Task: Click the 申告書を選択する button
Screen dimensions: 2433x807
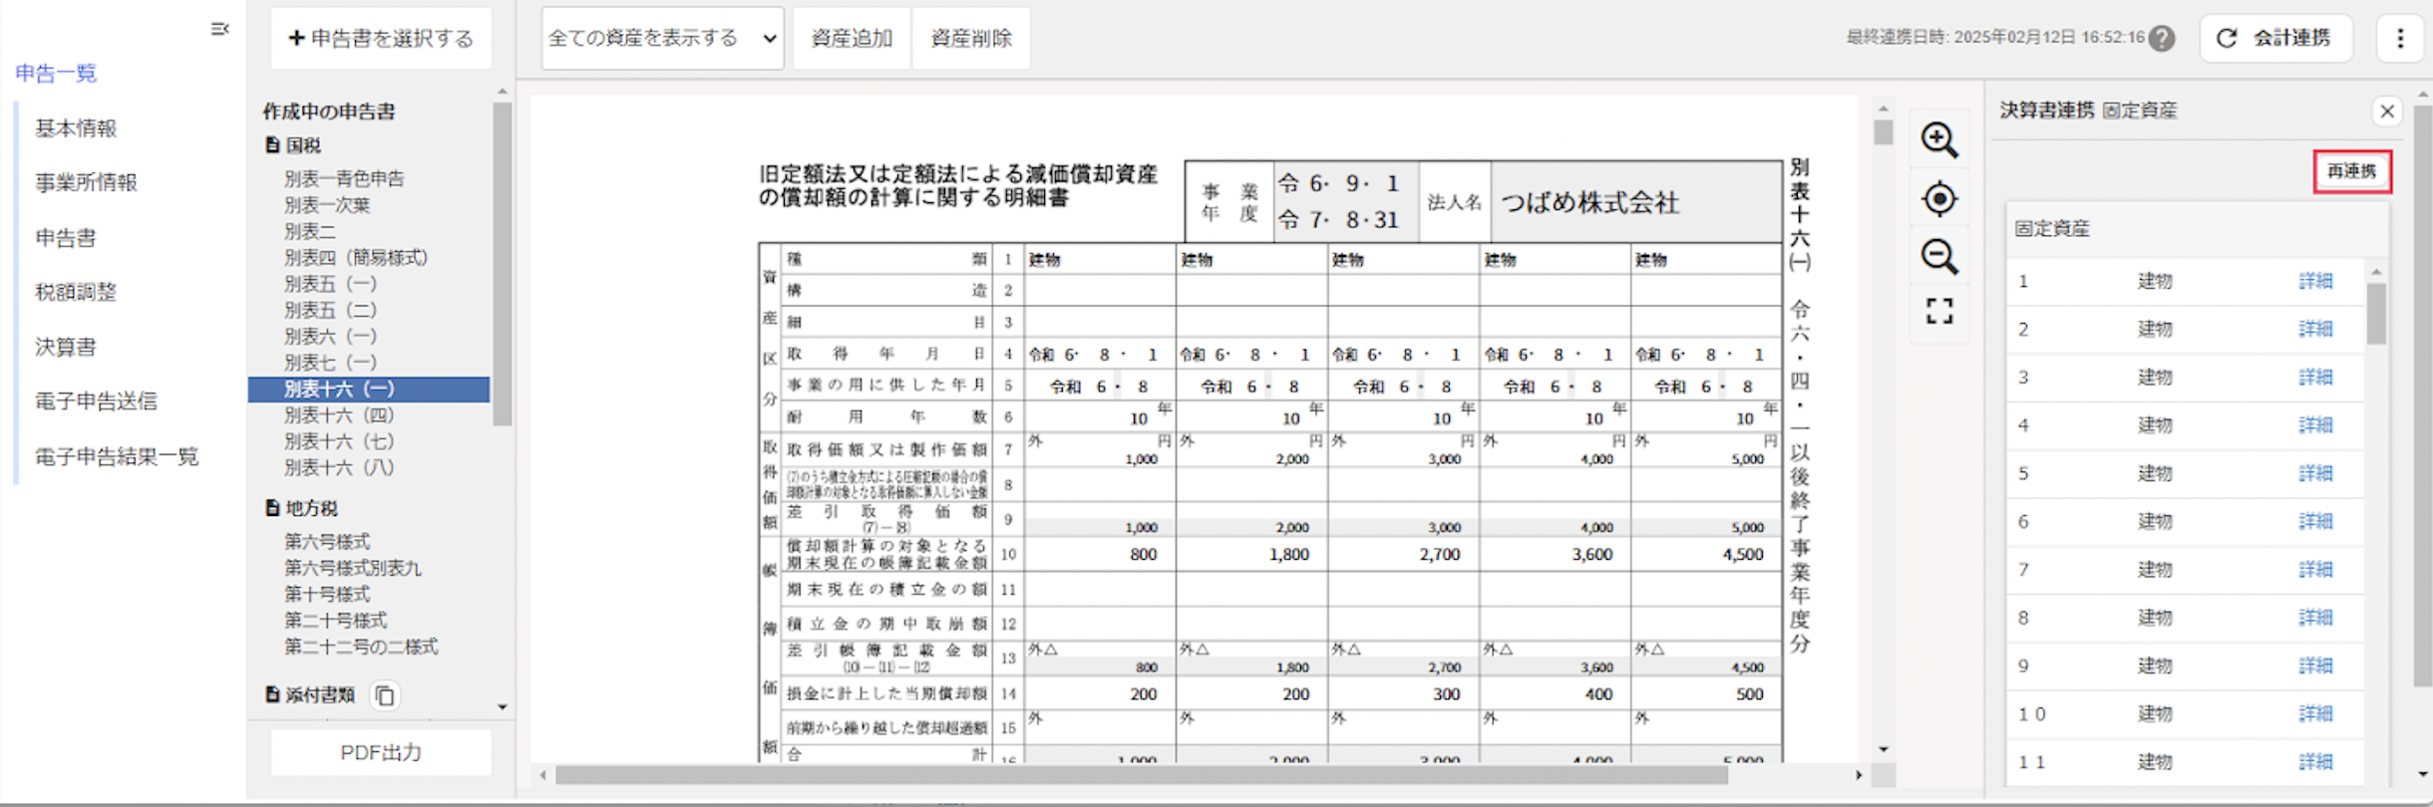Action: click(381, 39)
